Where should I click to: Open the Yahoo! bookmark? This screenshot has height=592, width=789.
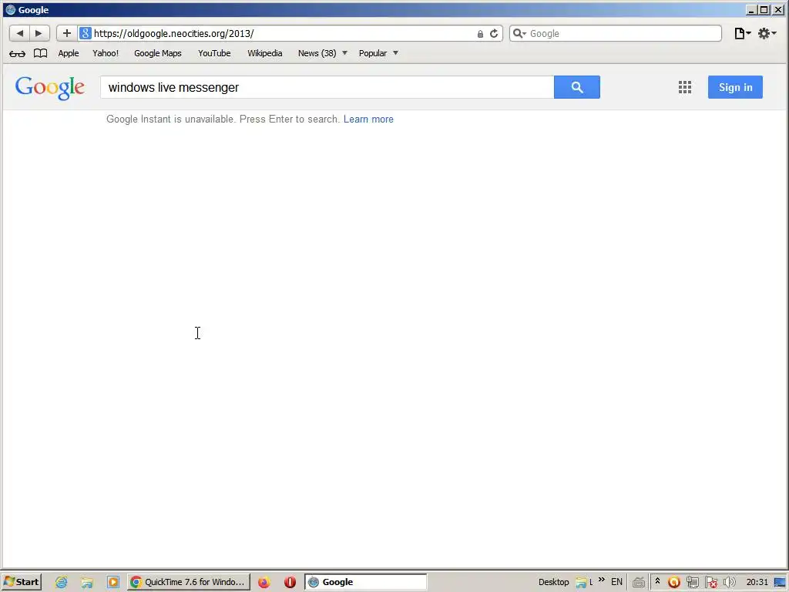106,53
